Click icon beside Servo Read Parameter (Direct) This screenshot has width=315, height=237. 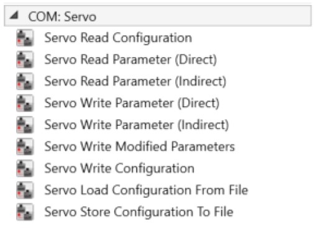25,60
